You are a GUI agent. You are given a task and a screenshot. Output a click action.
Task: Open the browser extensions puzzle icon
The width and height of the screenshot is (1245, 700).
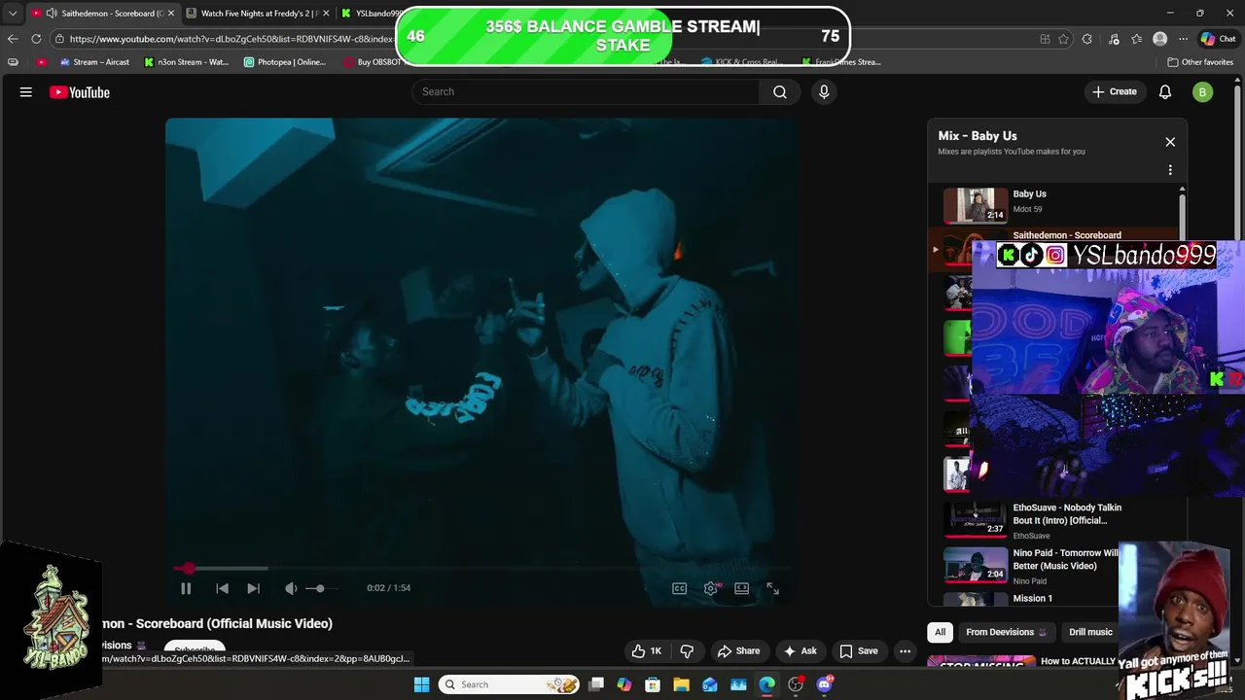tap(1087, 39)
